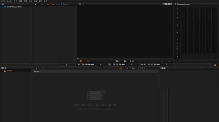The image size is (219, 122).
Task: Open the 文件 menu
Action: point(16,1)
